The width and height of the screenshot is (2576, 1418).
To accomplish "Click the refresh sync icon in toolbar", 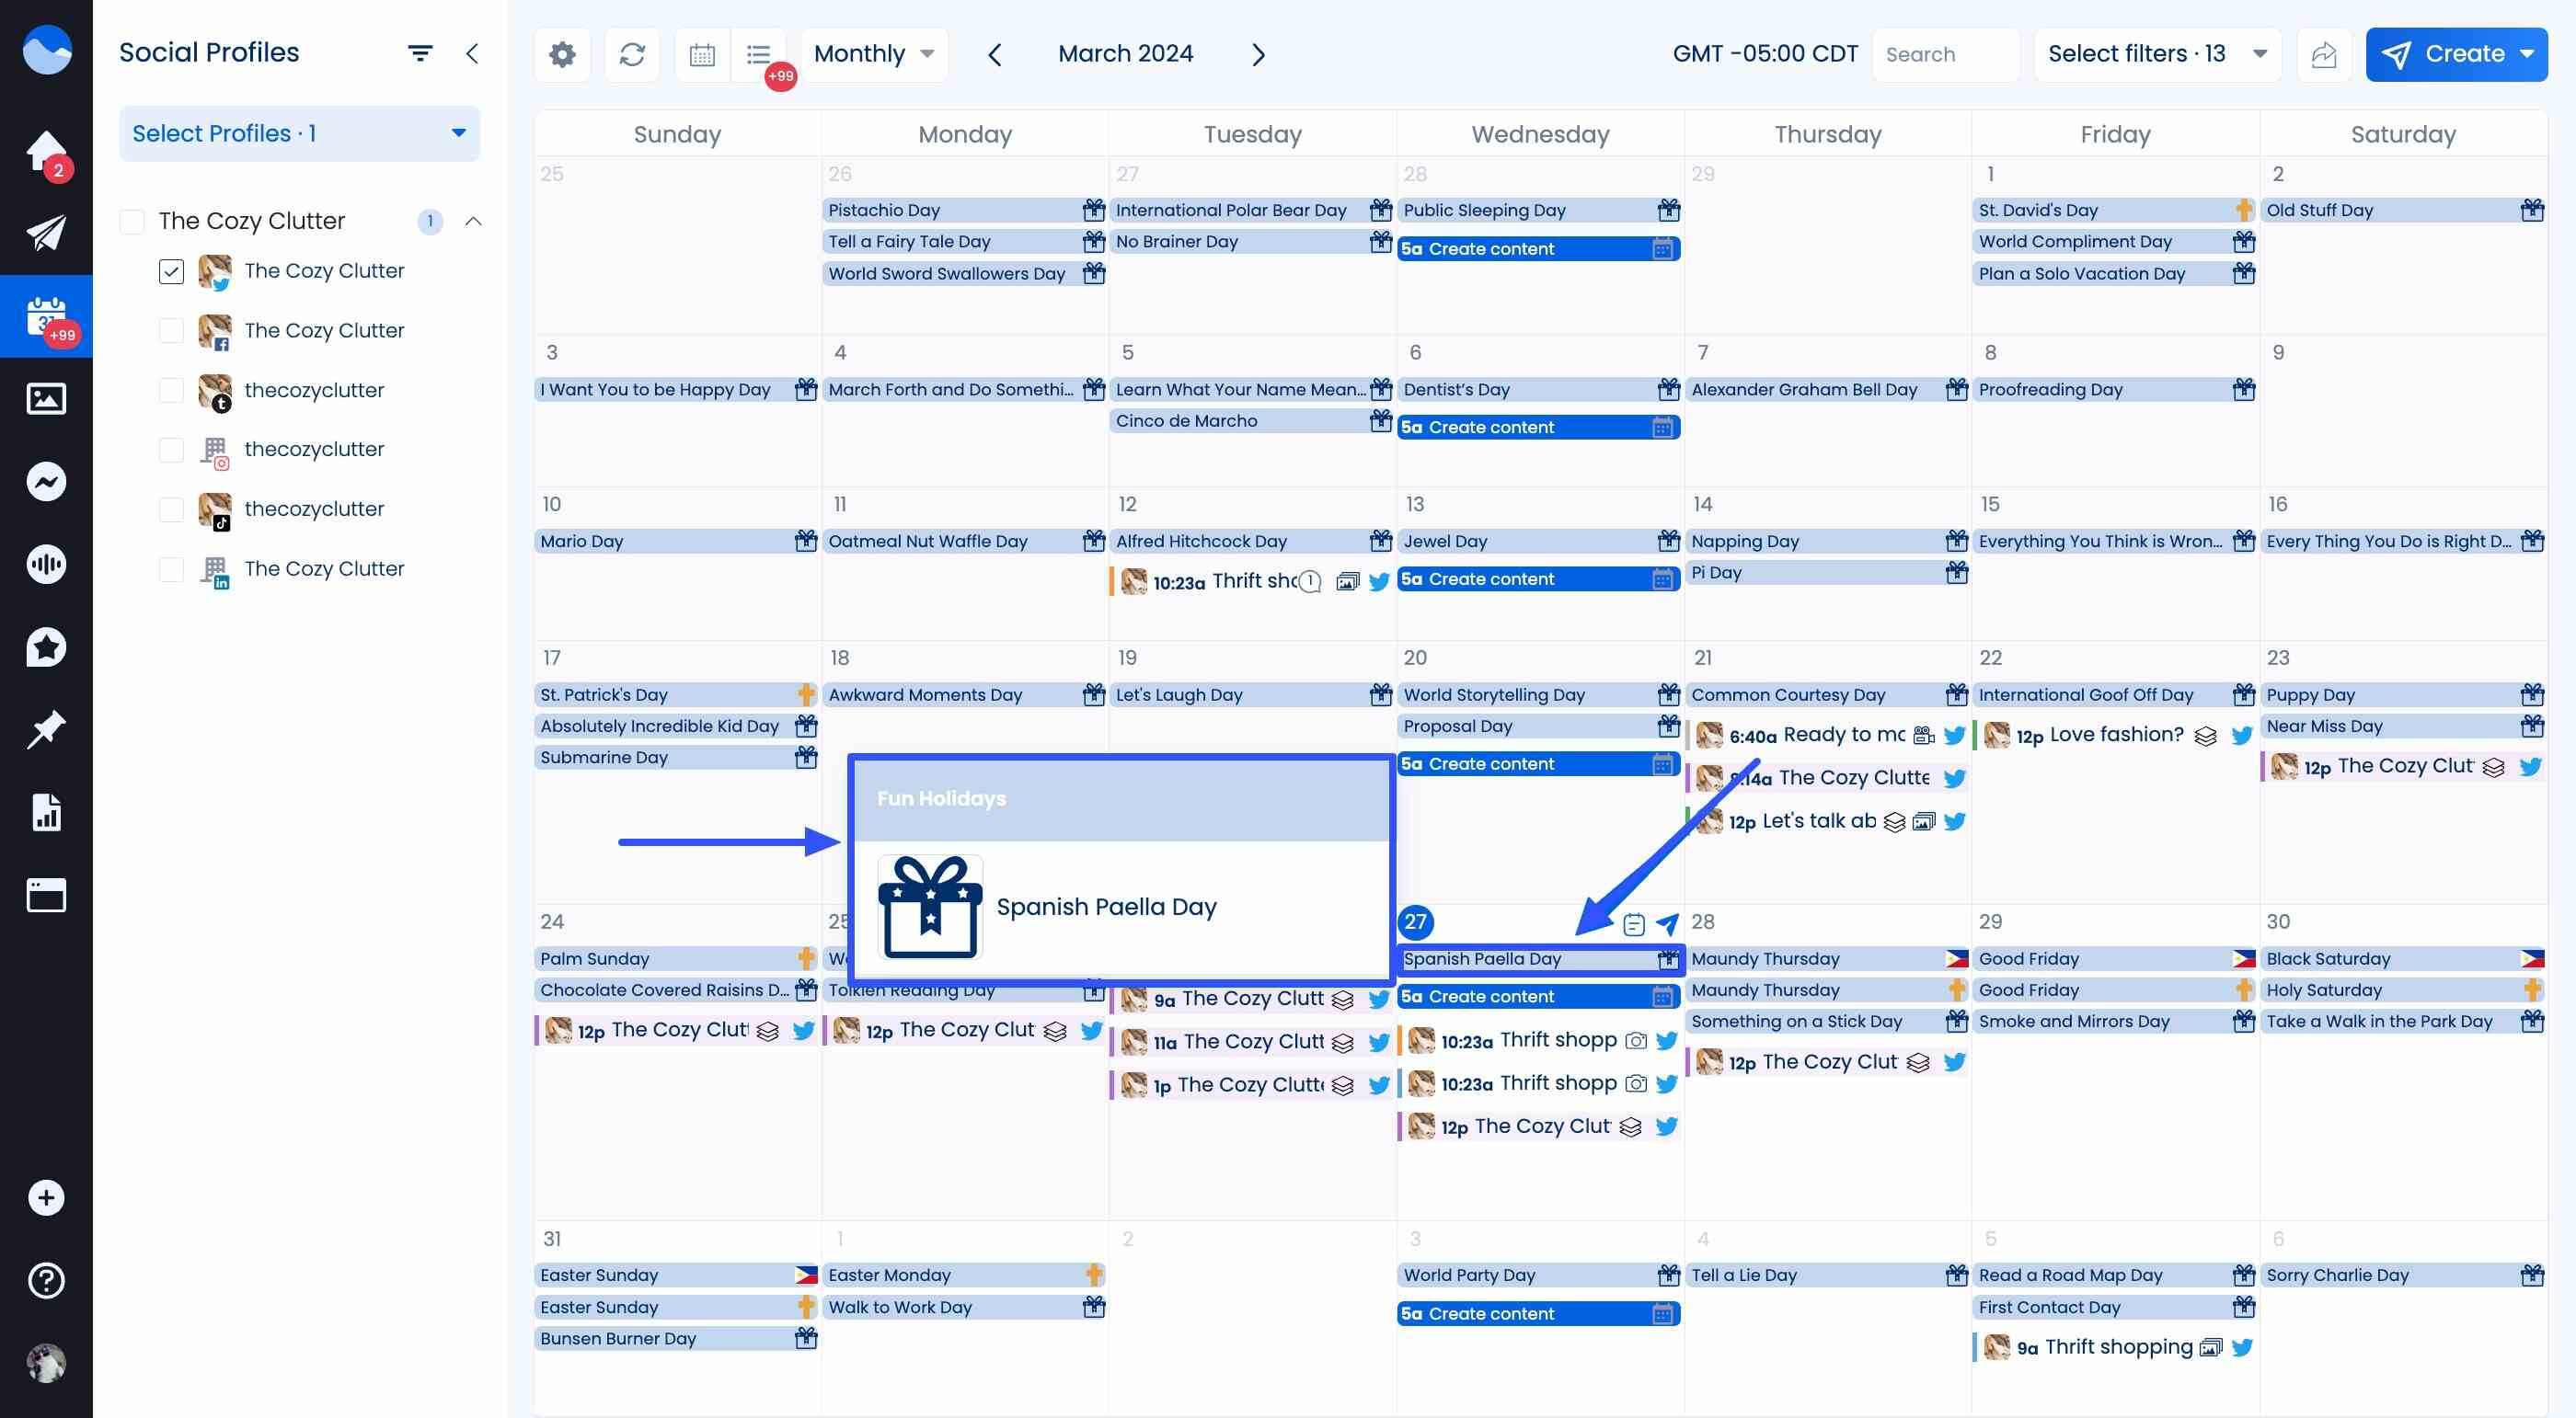I will (632, 54).
